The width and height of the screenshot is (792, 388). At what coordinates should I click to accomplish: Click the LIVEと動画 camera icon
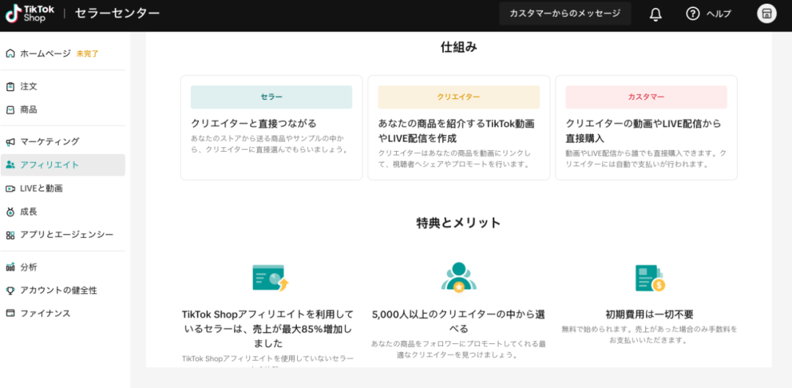point(10,188)
